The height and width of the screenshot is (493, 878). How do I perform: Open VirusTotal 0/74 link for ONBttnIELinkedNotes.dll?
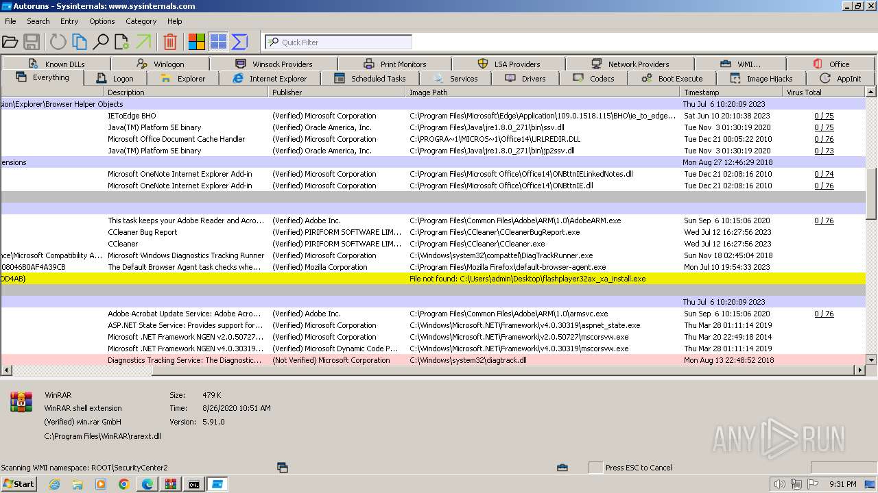pyautogui.click(x=824, y=174)
